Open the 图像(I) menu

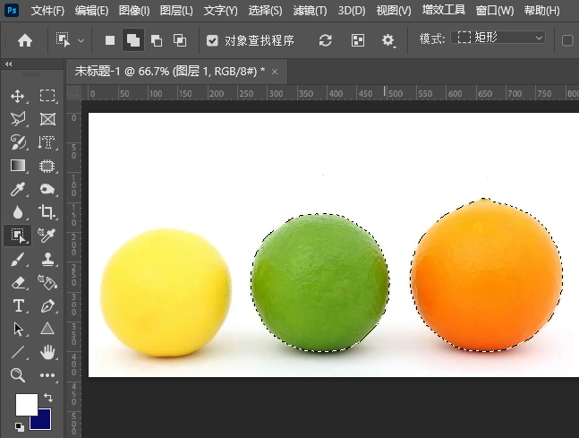pyautogui.click(x=134, y=11)
